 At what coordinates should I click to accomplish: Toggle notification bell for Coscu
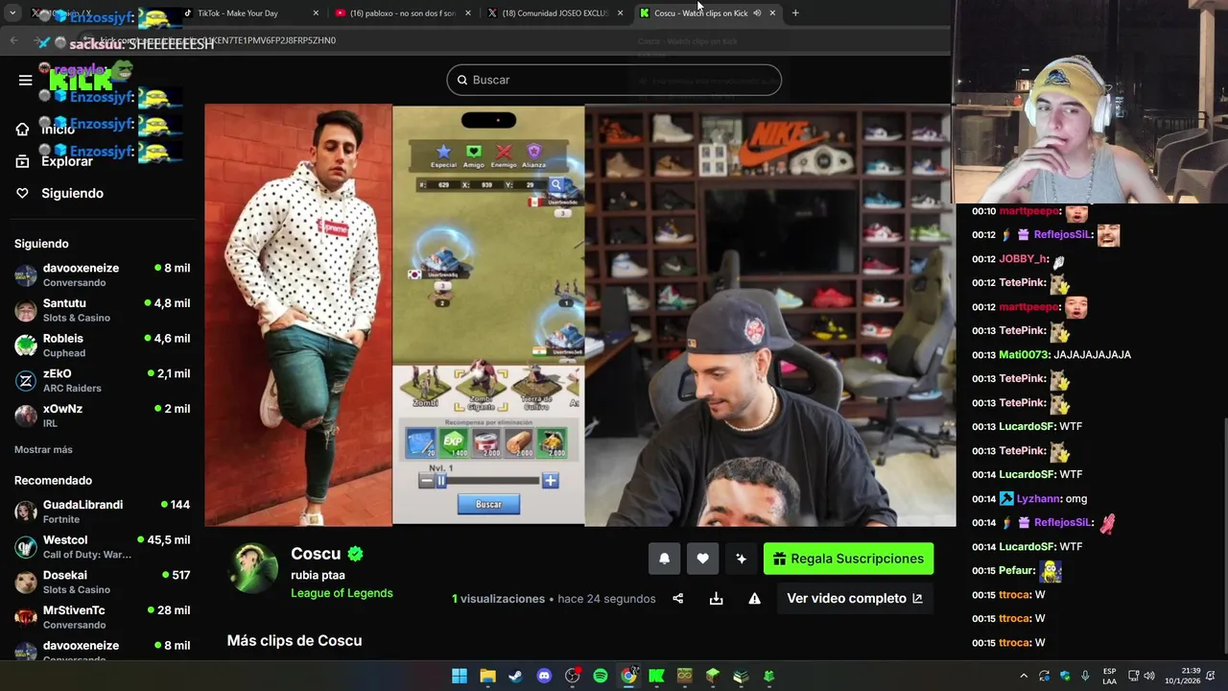coord(664,559)
